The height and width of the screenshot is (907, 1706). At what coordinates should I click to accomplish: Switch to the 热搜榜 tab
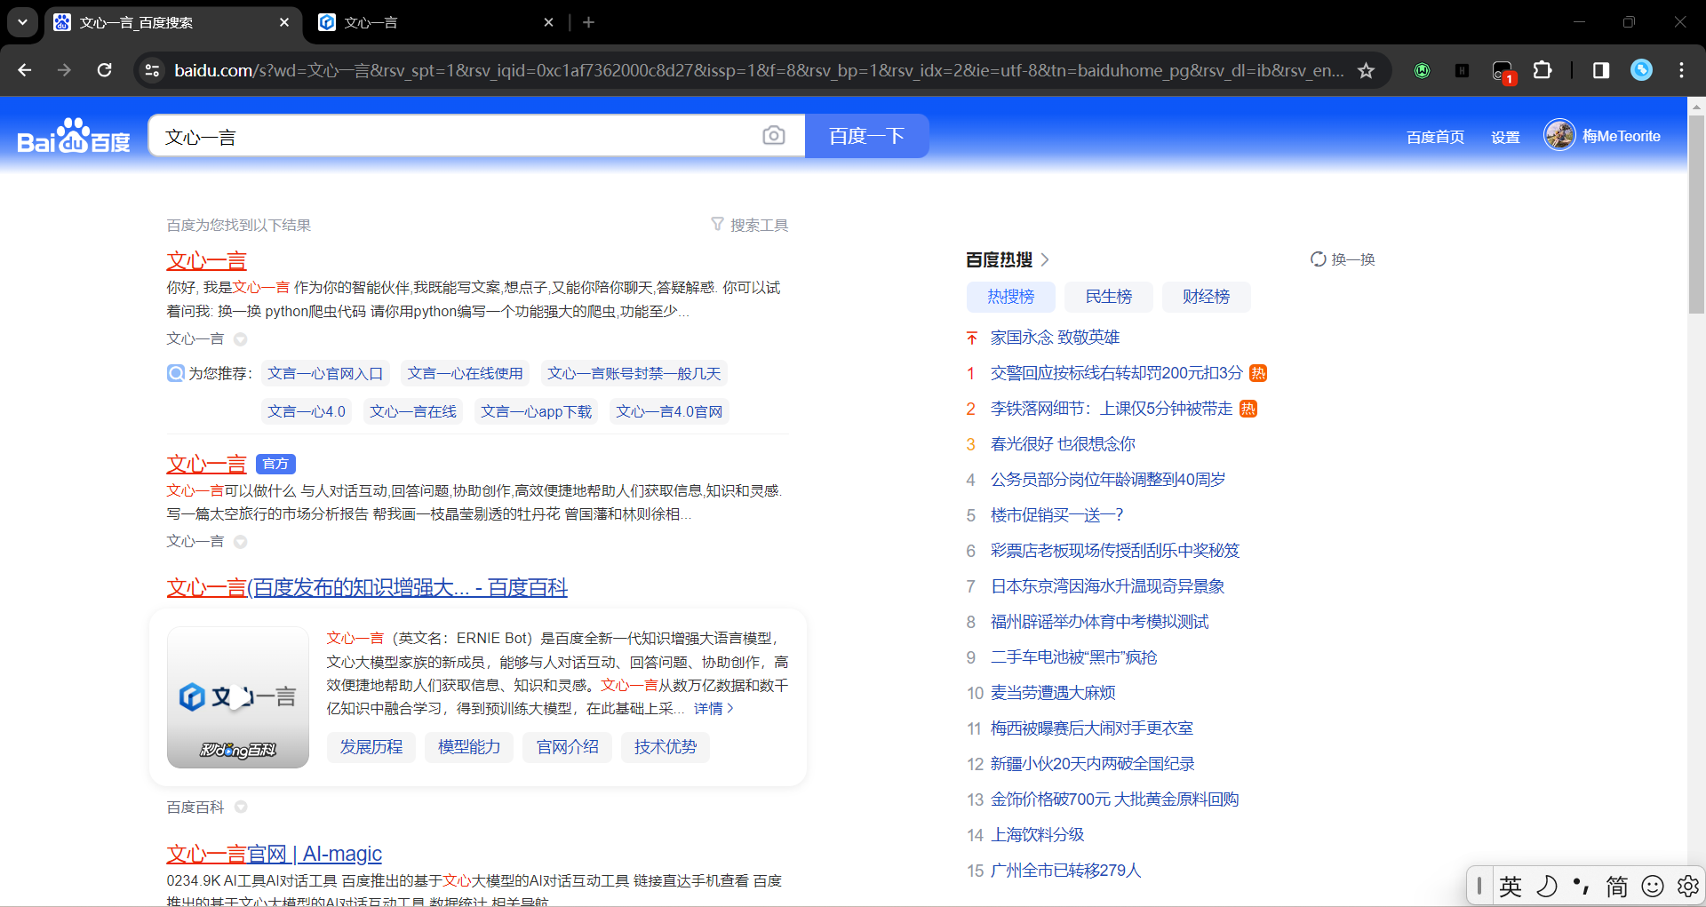pos(1011,297)
